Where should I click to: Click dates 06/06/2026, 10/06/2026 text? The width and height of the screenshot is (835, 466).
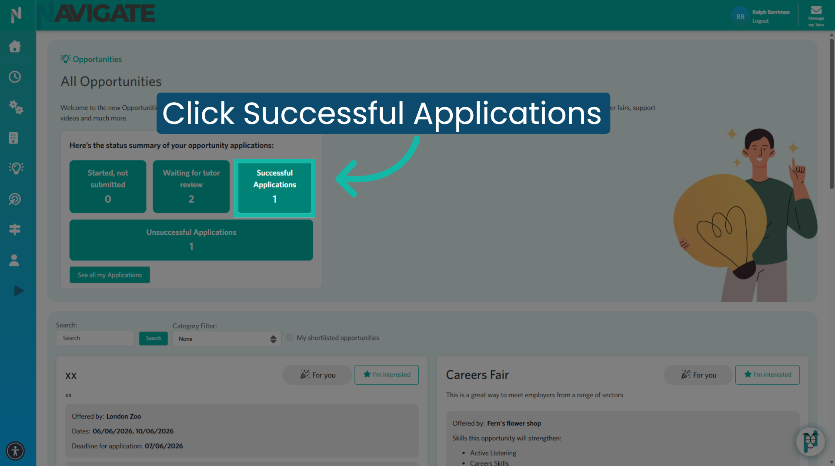click(133, 431)
